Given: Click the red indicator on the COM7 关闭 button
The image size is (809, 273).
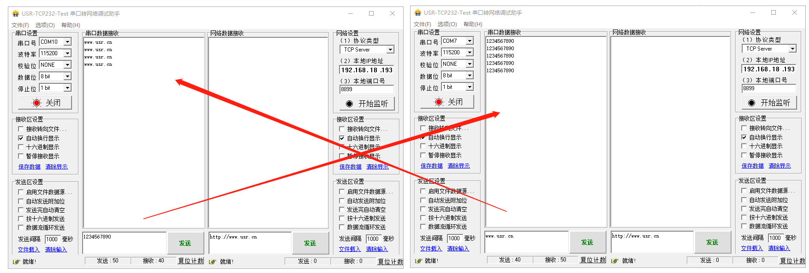Looking at the screenshot, I should pos(439,102).
